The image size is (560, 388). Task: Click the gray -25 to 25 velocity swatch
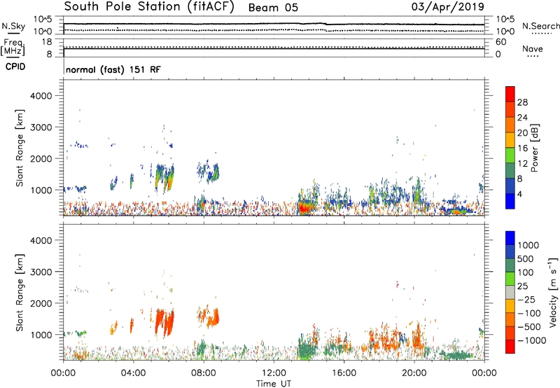click(x=510, y=292)
